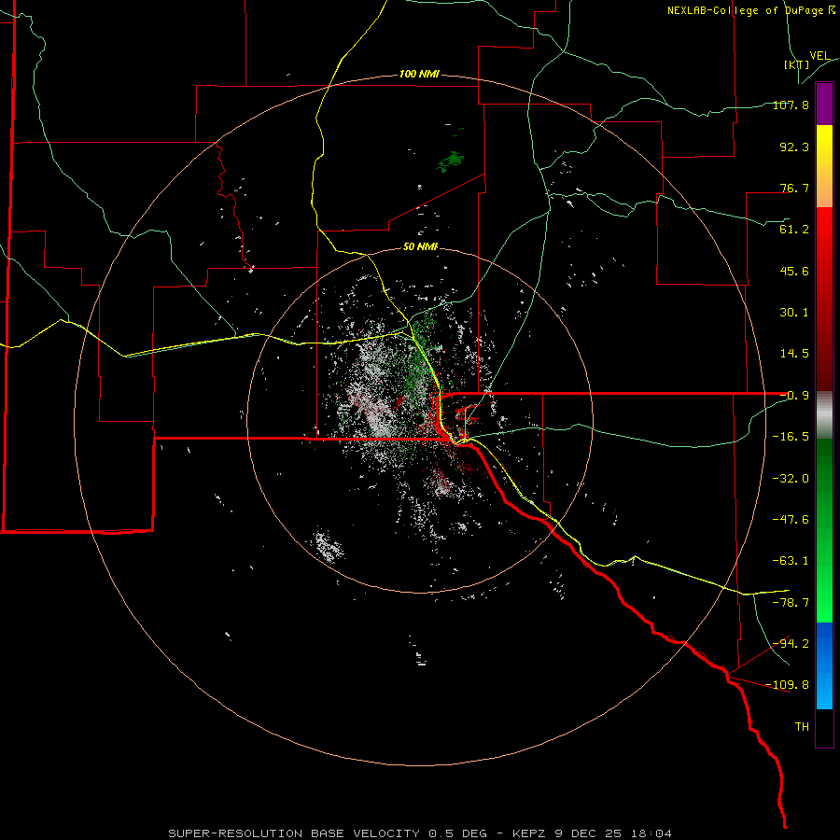Viewport: 840px width, 840px height.
Task: Pick the blue segment of velocity color bar
Action: click(824, 665)
